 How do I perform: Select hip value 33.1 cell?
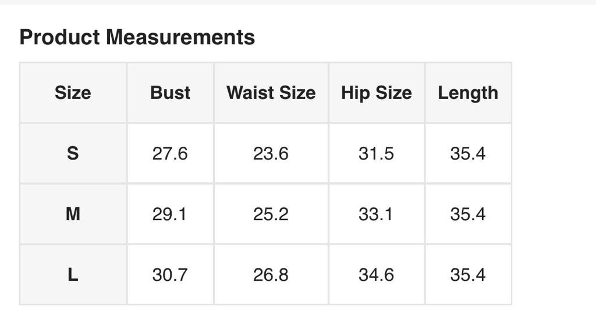click(x=376, y=214)
